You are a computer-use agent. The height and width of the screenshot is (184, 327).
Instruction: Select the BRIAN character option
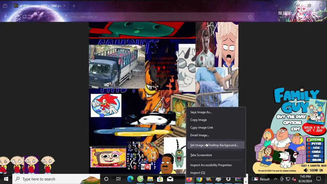point(316,160)
